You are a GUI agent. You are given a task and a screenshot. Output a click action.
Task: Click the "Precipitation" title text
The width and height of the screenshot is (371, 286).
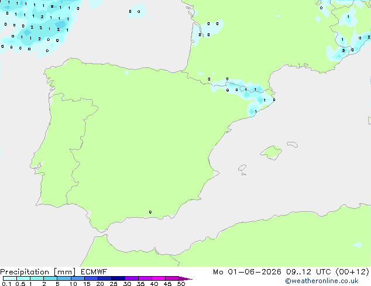tap(25, 272)
